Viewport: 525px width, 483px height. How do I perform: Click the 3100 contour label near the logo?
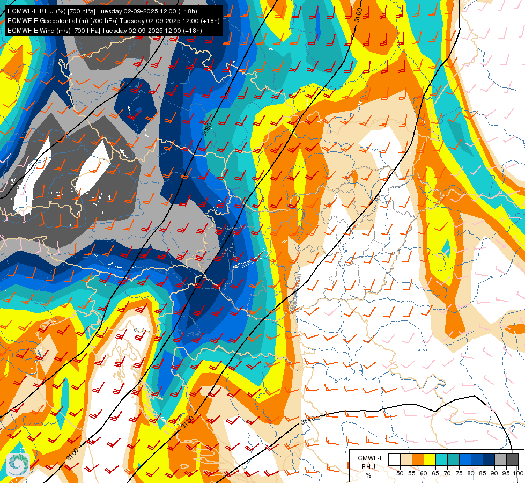click(x=72, y=454)
